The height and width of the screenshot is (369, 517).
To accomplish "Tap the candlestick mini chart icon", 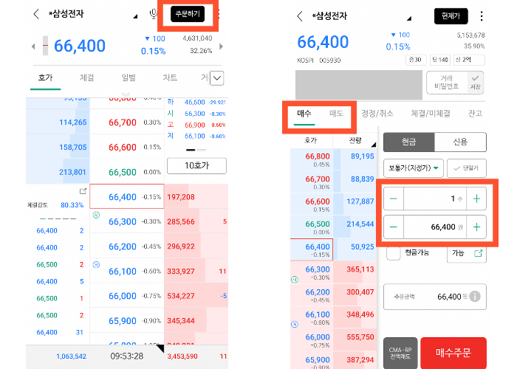I will tap(46, 46).
